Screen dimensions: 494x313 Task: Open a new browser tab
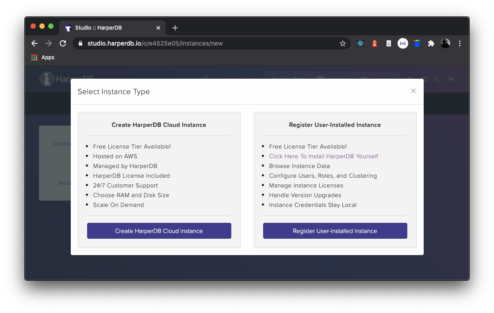[175, 28]
